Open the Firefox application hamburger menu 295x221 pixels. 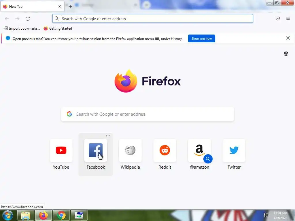(288, 18)
